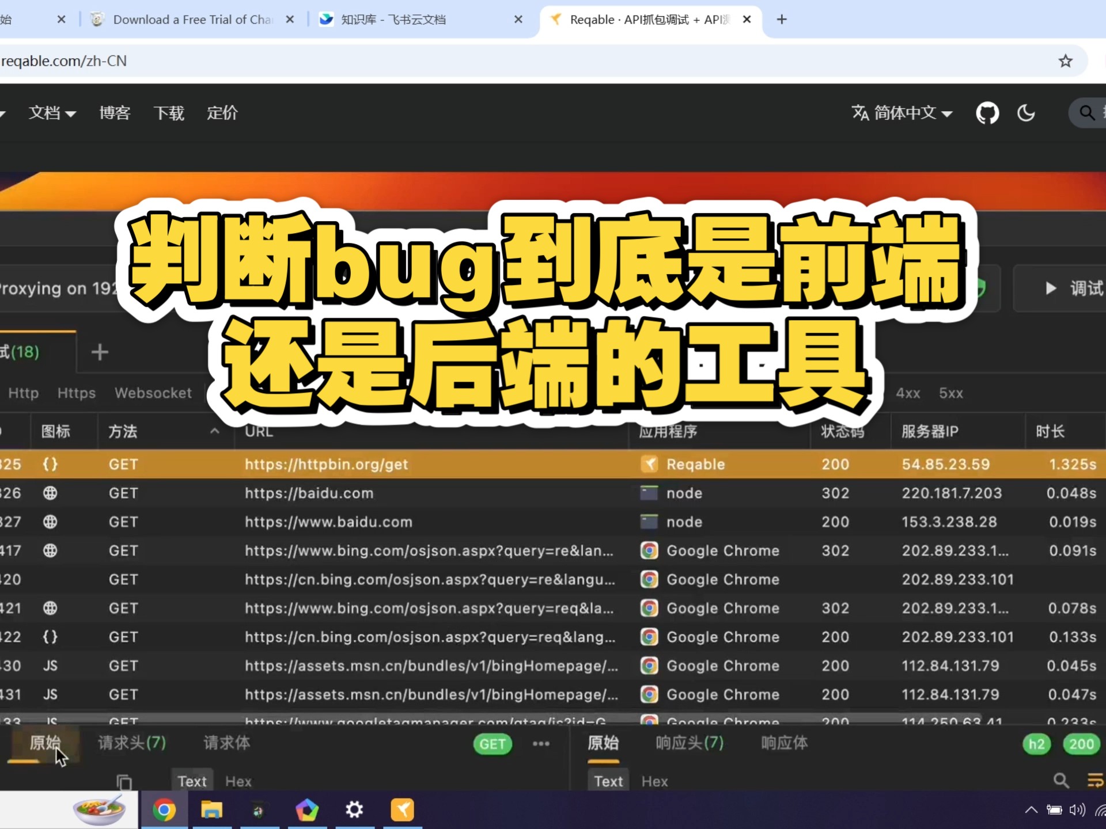Click search icon in response panel

coord(1060,781)
